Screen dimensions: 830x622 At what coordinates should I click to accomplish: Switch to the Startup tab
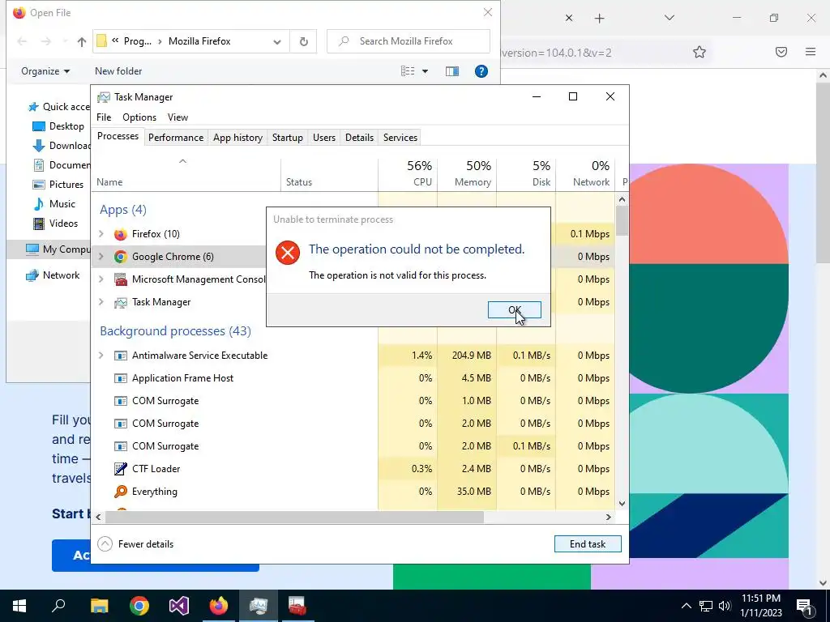tap(288, 138)
